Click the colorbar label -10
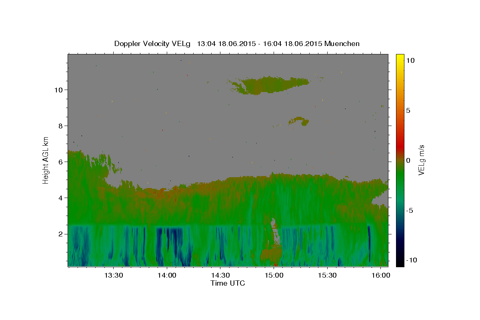 click(x=412, y=260)
